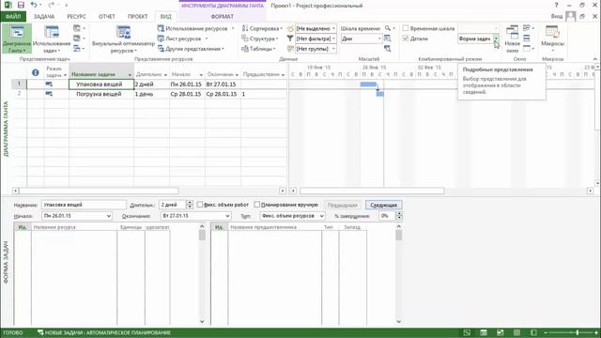Click the Макросы icon

click(552, 32)
